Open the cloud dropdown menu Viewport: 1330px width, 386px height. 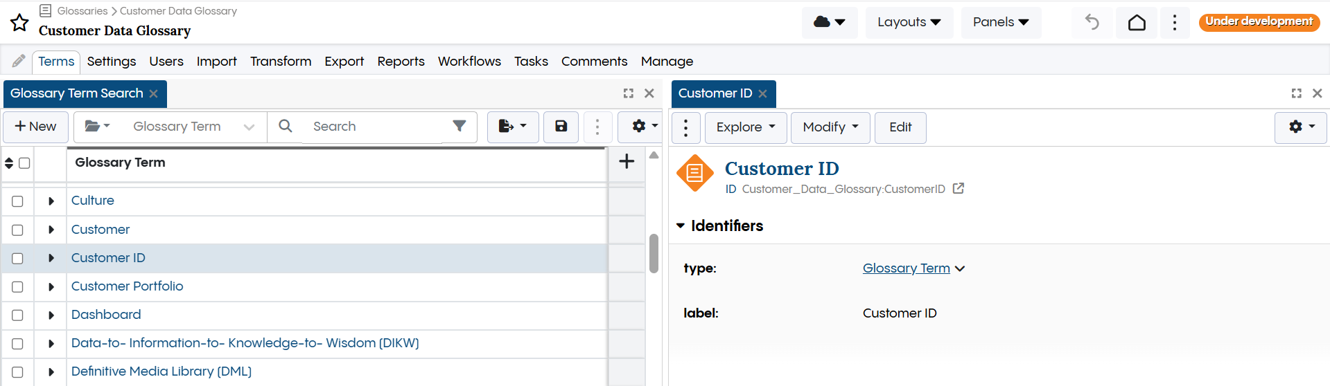pyautogui.click(x=829, y=22)
